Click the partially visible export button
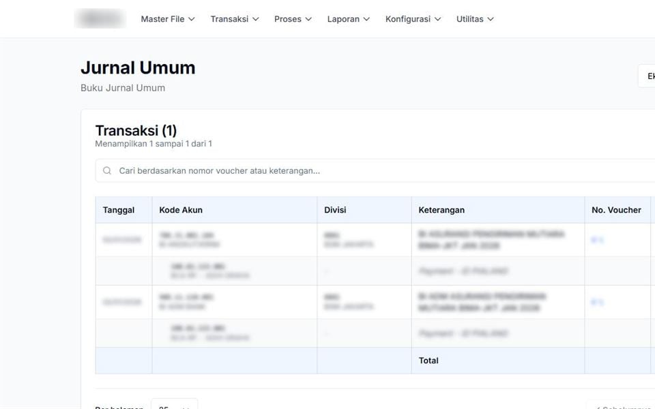Viewport: 655px width, 409px height. click(647, 76)
